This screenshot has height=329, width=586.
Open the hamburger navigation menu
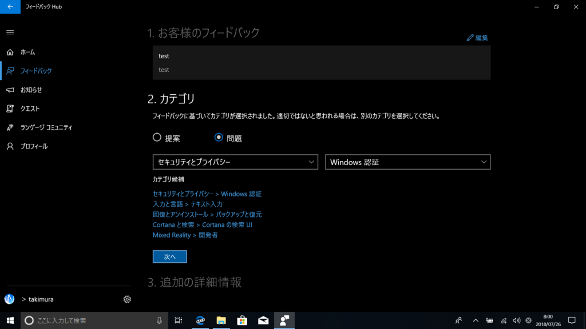(10, 33)
